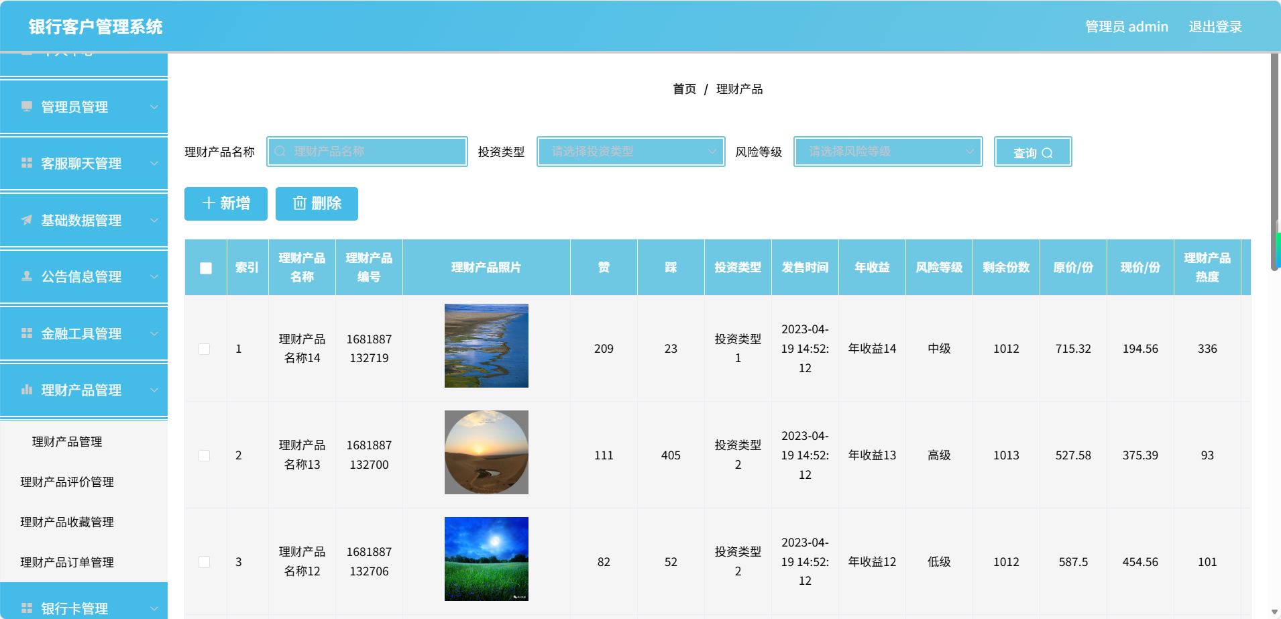Viewport: 1281px width, 619px height.
Task: Select the 管理员管理 sidebar menu
Action: [x=84, y=107]
